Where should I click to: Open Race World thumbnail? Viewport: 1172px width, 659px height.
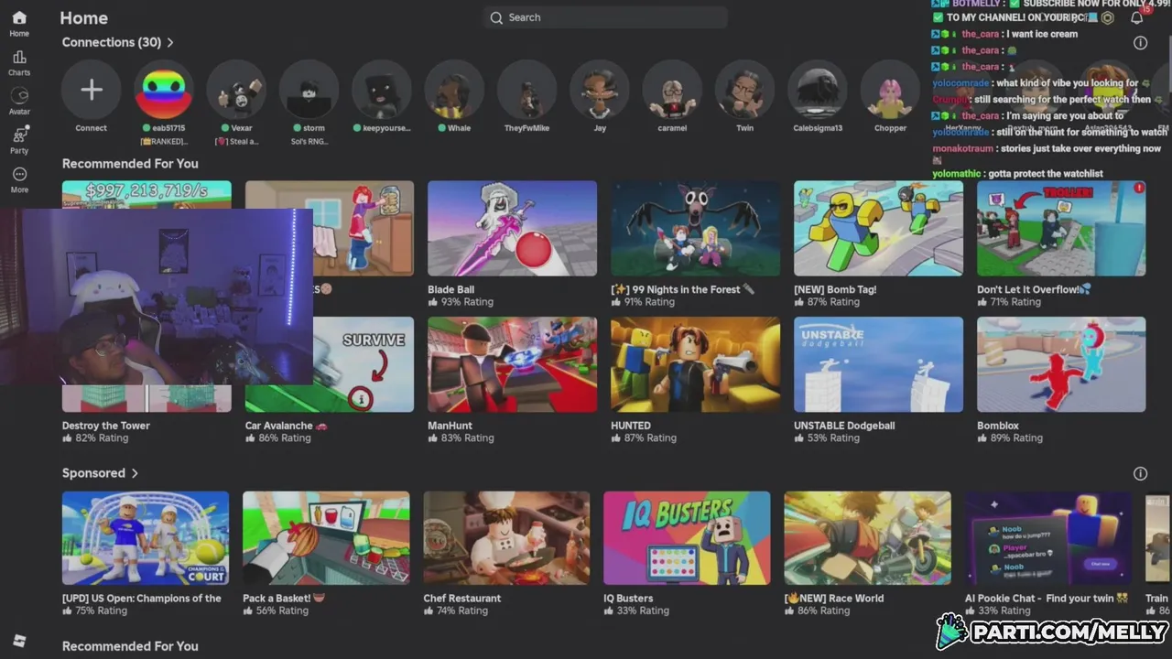[867, 538]
